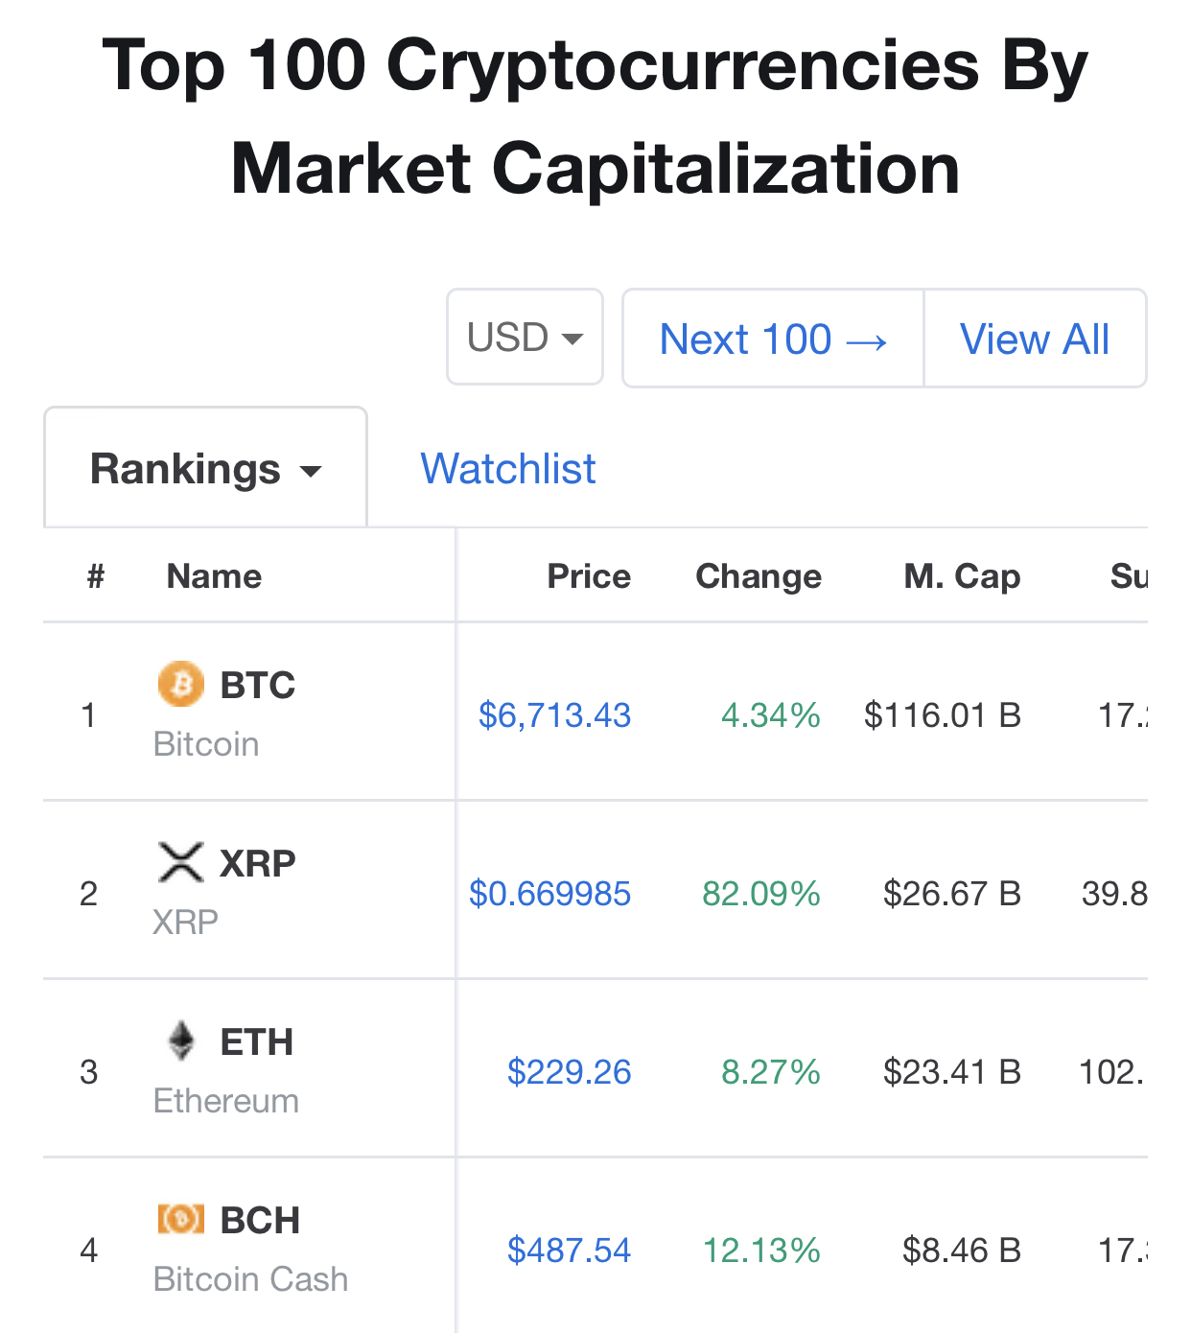The image size is (1191, 1333).
Task: Click the Ethereum diamond icon
Action: click(x=180, y=1041)
